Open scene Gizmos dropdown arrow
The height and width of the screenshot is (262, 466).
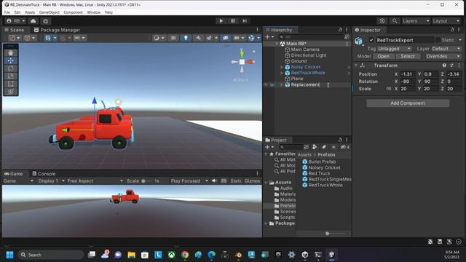click(x=258, y=38)
